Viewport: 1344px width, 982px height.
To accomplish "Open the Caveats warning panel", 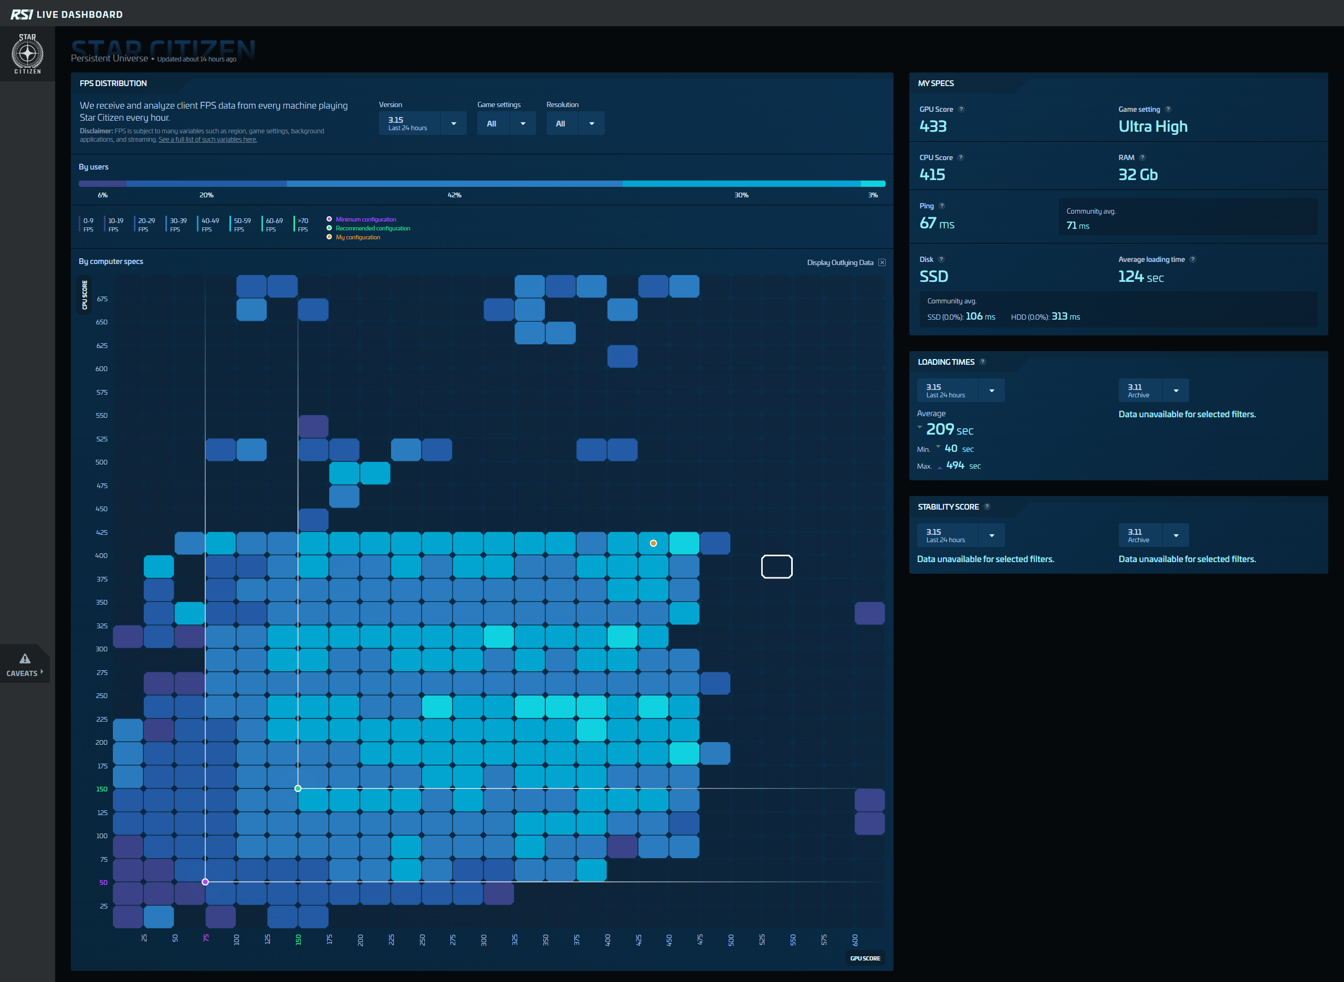I will (x=24, y=664).
